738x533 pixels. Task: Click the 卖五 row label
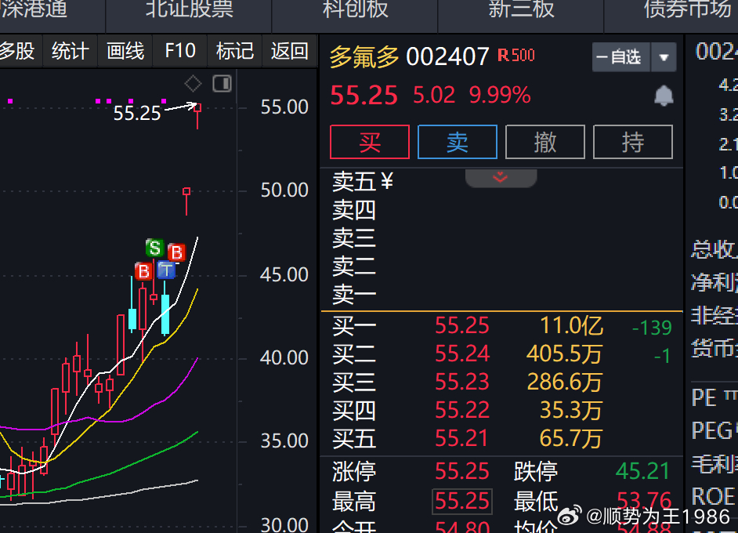pyautogui.click(x=354, y=182)
